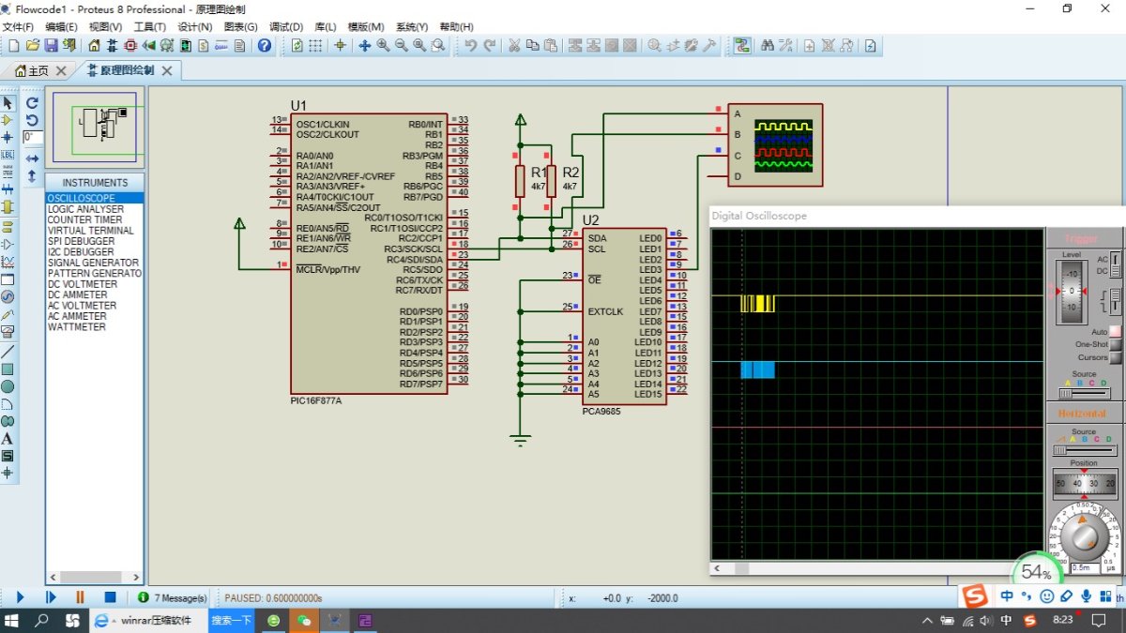Viewport: 1126px width, 633px height.
Task: Select the 2D text letter A tool
Action: click(x=8, y=438)
